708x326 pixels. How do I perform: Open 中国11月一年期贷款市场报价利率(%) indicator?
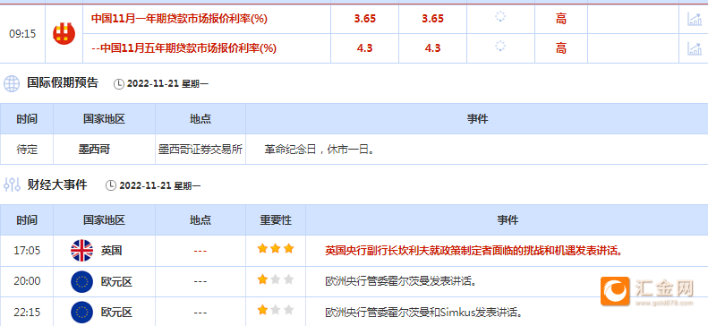coord(179,19)
